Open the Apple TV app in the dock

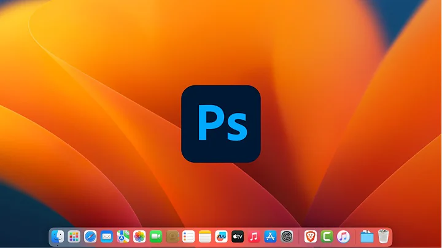tap(238, 236)
